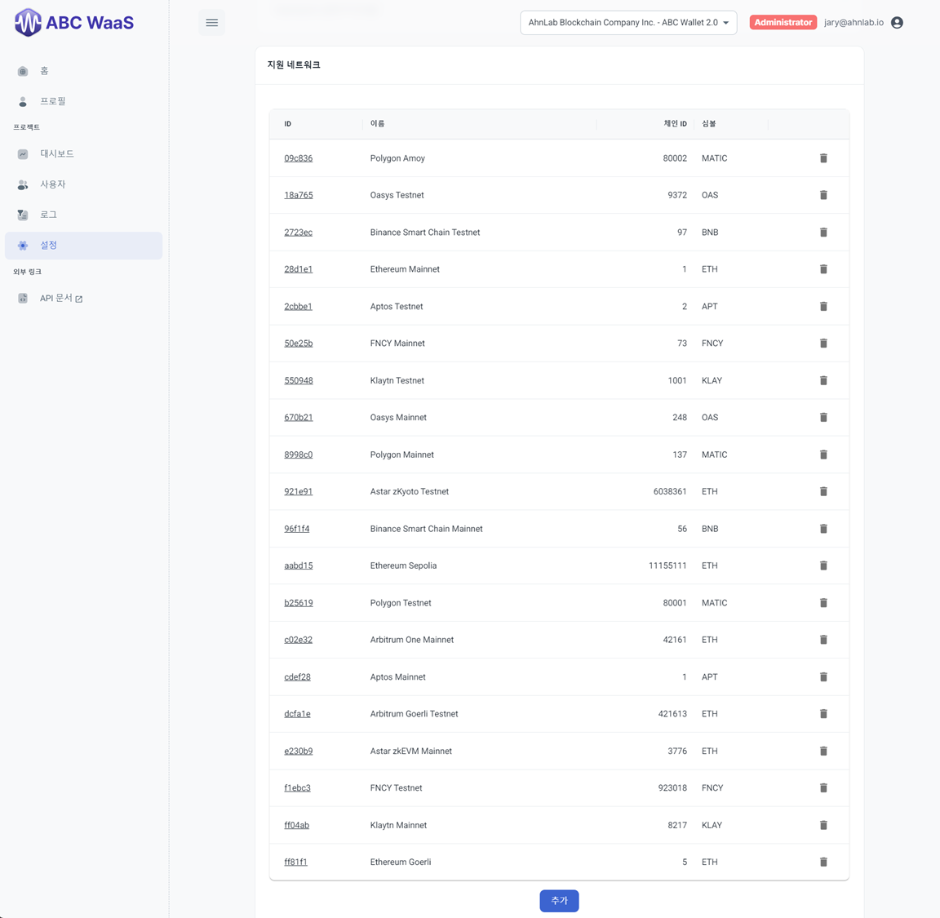Remove the Polygon Testnet network
Viewport: 940px width, 918px height.
click(x=823, y=602)
